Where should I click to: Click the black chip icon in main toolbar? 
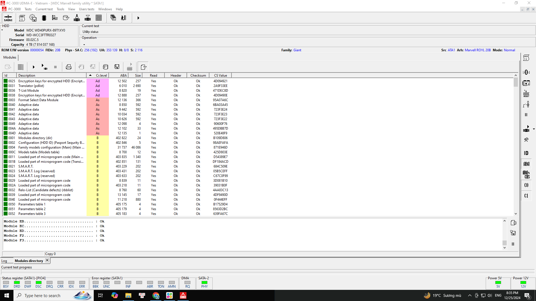44,18
